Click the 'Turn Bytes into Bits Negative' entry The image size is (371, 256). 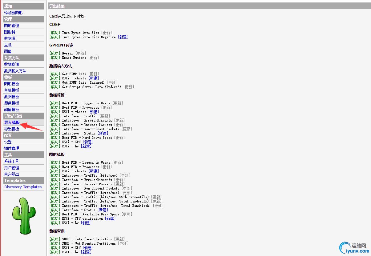click(x=89, y=37)
